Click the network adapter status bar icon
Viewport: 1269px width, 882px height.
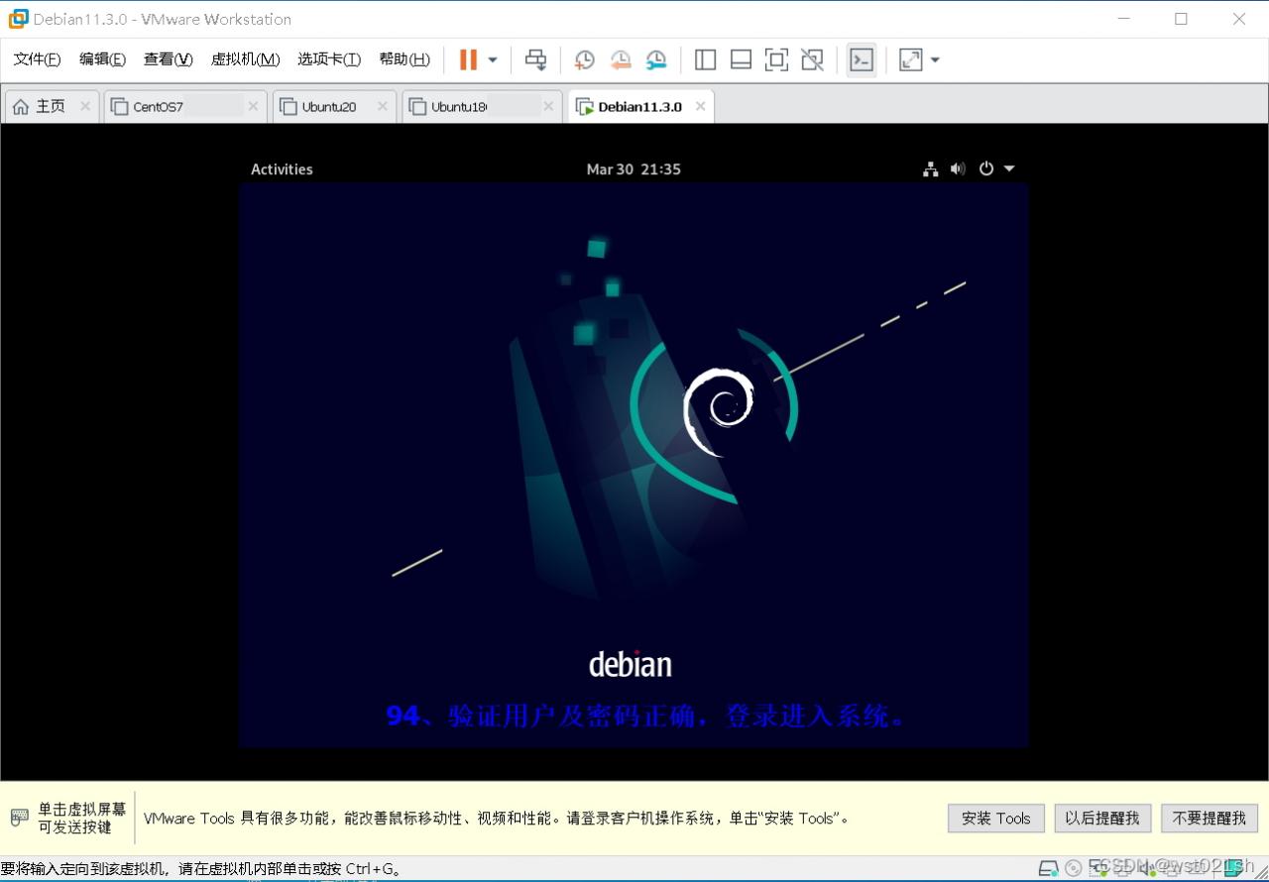click(x=1098, y=868)
